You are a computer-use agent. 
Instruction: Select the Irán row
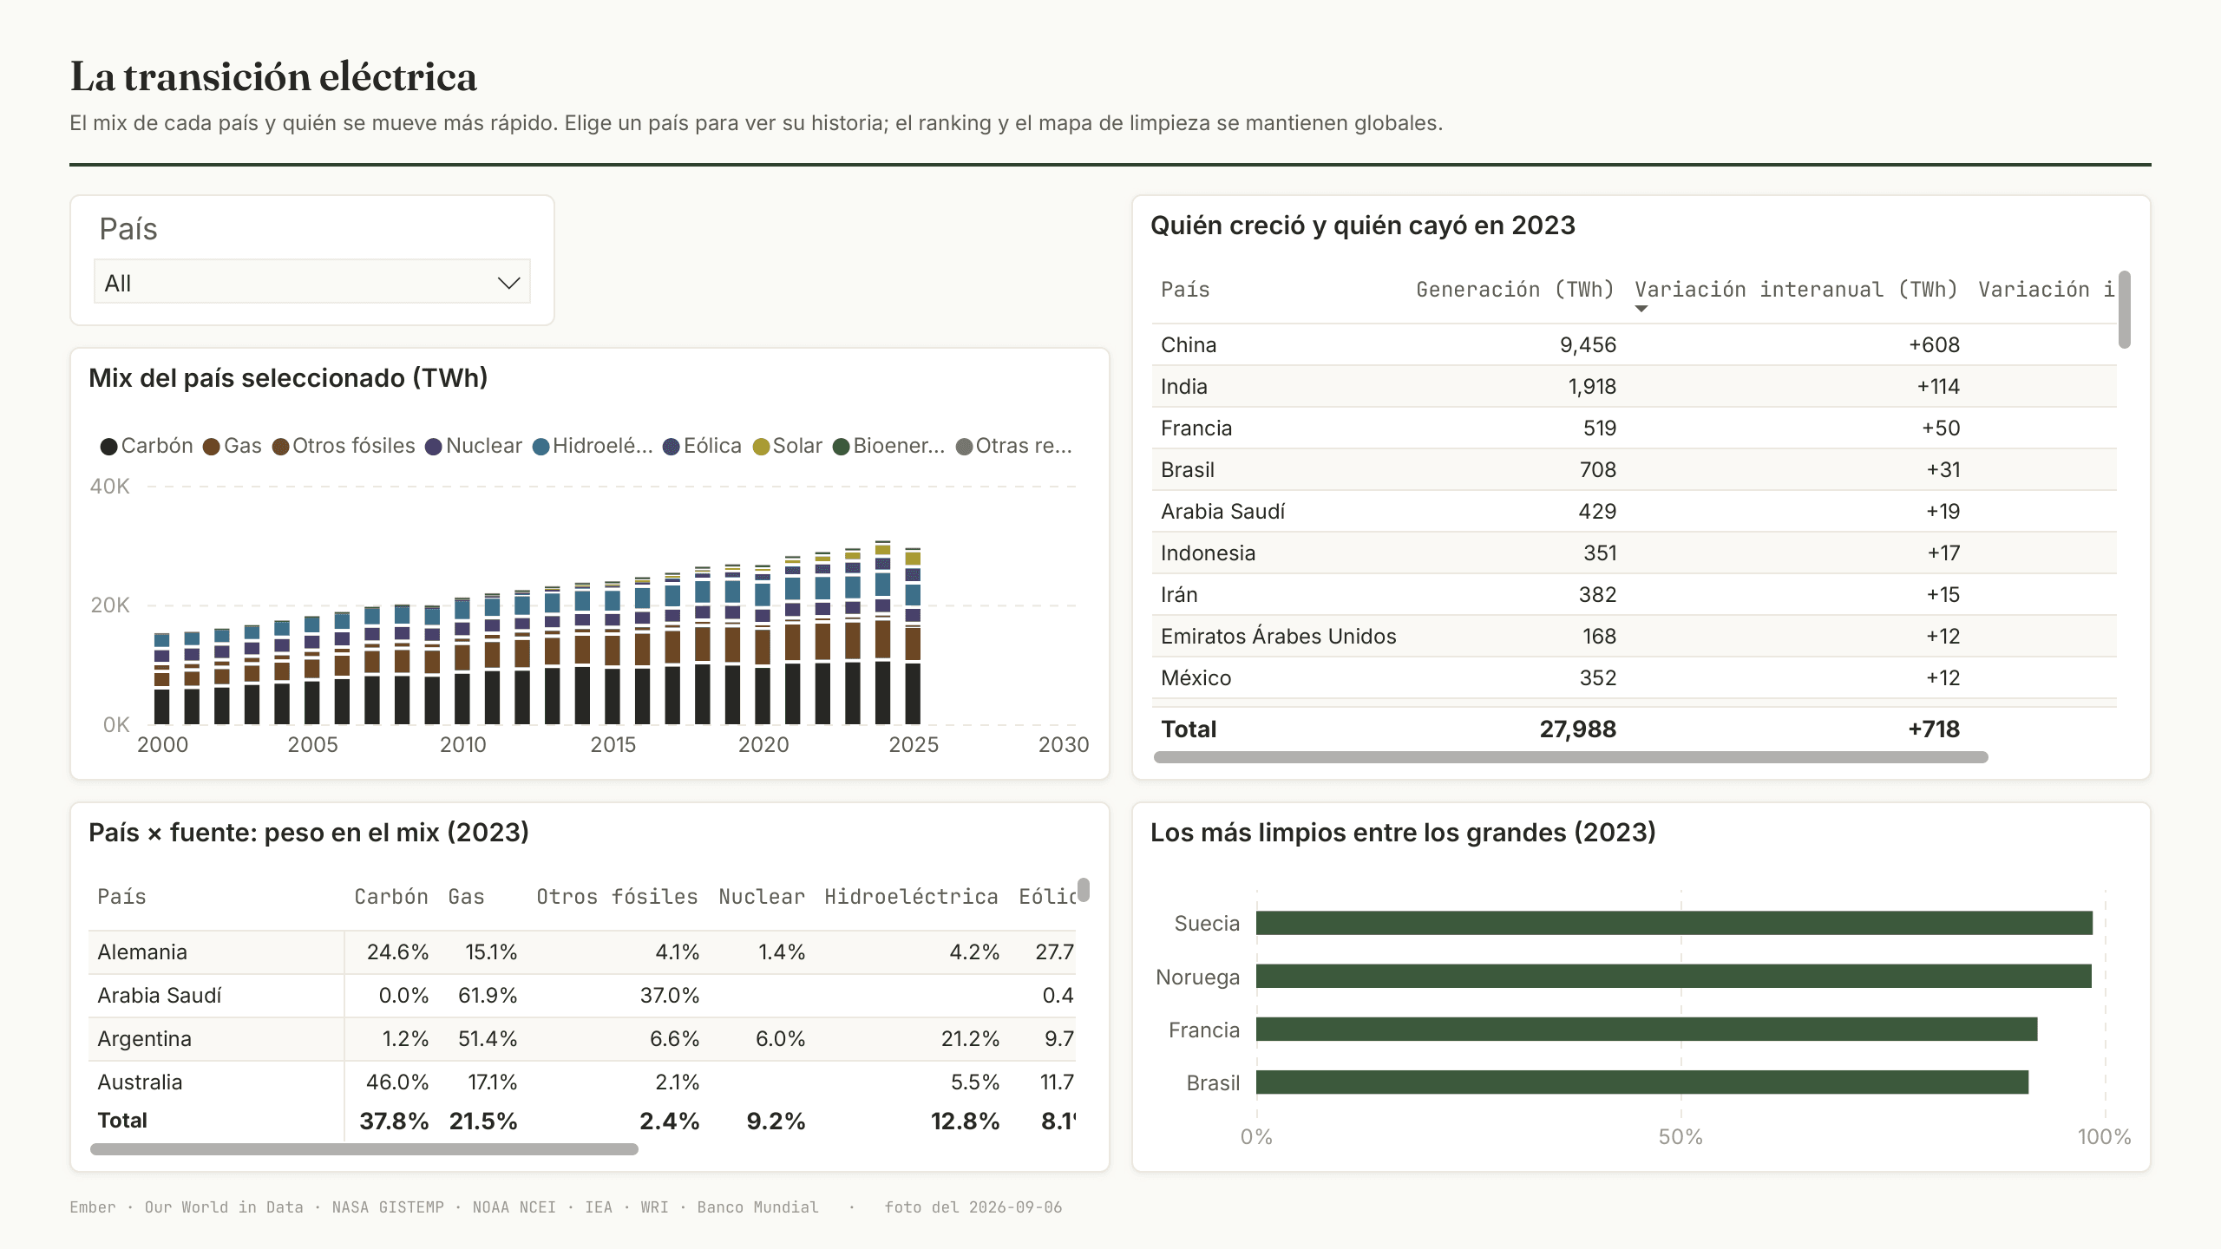coord(1635,595)
